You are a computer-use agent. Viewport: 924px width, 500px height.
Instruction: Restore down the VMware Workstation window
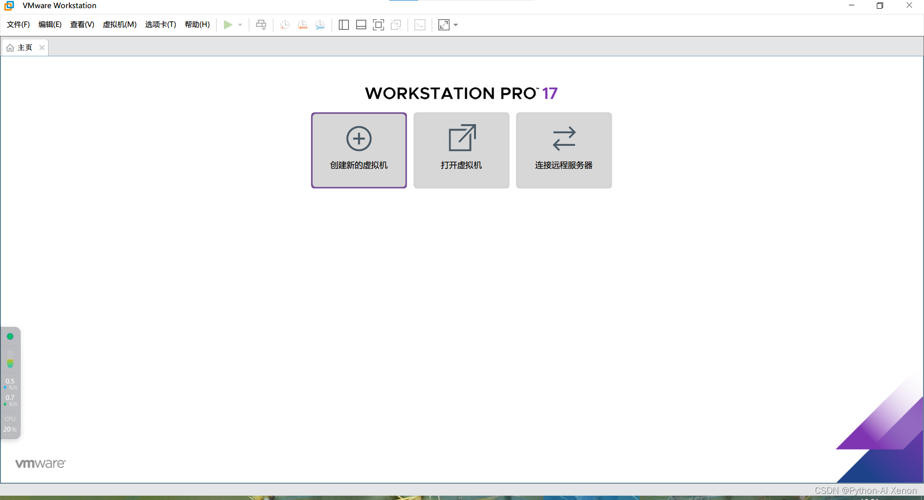(880, 6)
